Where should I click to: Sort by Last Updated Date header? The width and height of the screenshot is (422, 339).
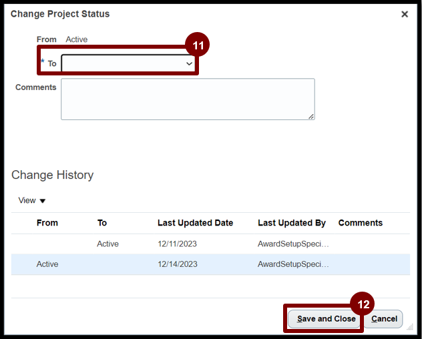[x=195, y=223]
